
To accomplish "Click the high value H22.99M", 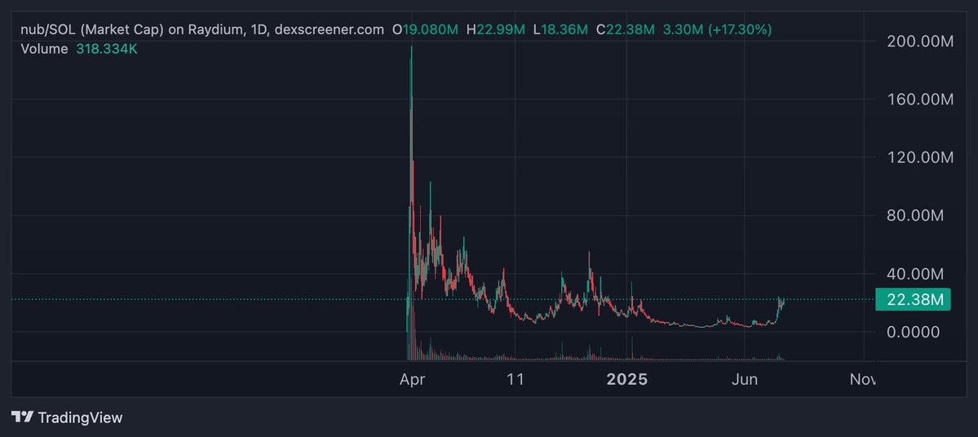I will [x=496, y=29].
